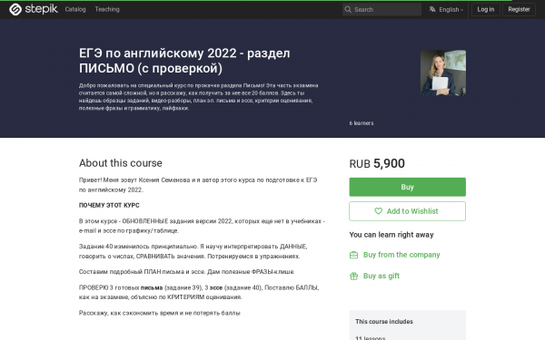Viewport: 545px width, 340px height.
Task: Click the RUB 5,900 price text
Action: 377,163
